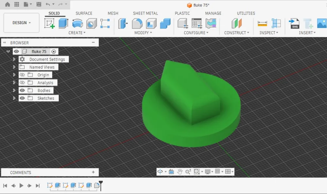
Task: Jump to the timeline end
Action: [x=38, y=186]
